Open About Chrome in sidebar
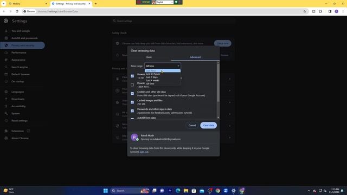The width and height of the screenshot is (347, 195). tap(20, 138)
